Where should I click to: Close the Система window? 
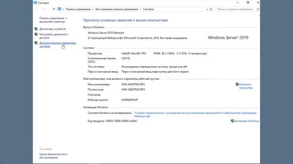(258, 3)
